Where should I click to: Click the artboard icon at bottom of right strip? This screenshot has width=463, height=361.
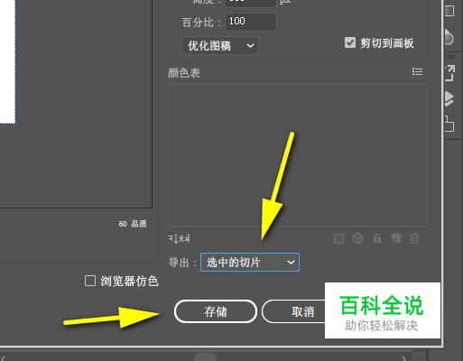tap(449, 124)
